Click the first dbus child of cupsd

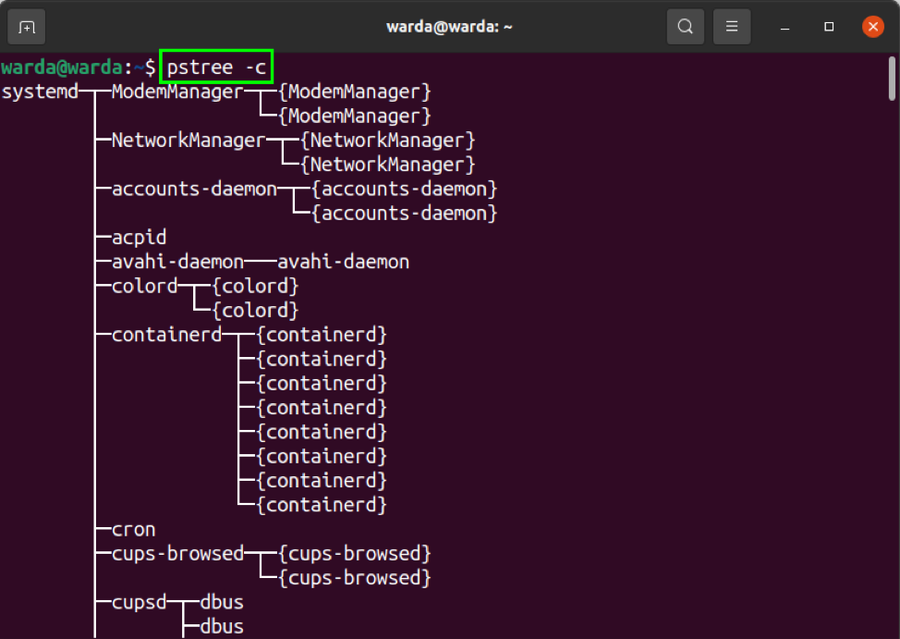pyautogui.click(x=222, y=602)
